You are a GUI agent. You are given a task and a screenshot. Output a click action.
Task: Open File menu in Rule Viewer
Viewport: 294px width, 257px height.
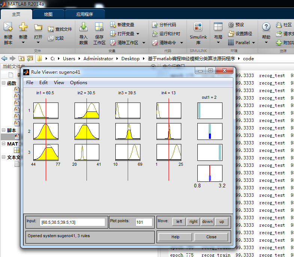click(30, 83)
